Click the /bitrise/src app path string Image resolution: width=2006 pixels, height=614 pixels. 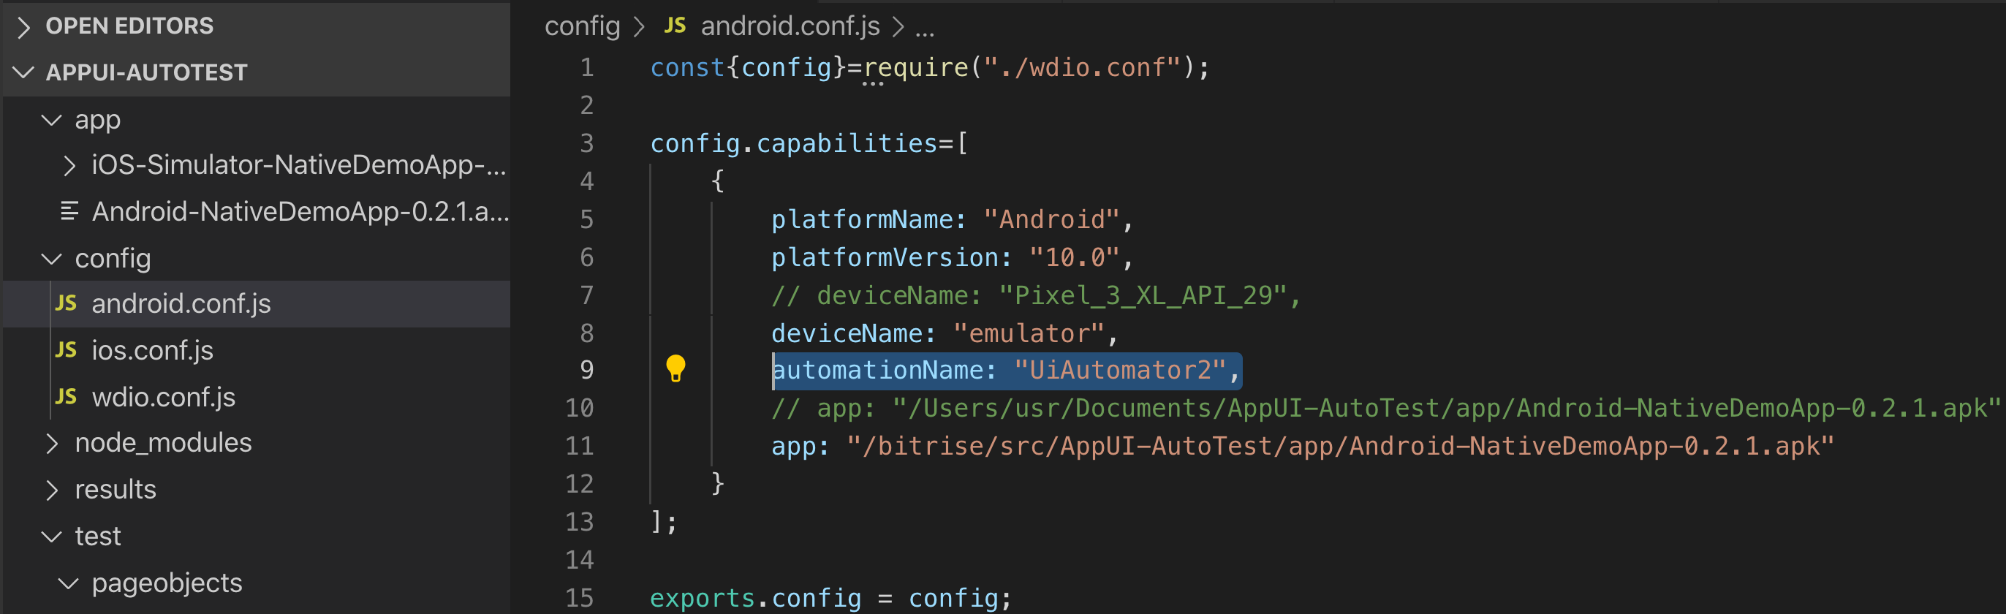(x=1340, y=447)
